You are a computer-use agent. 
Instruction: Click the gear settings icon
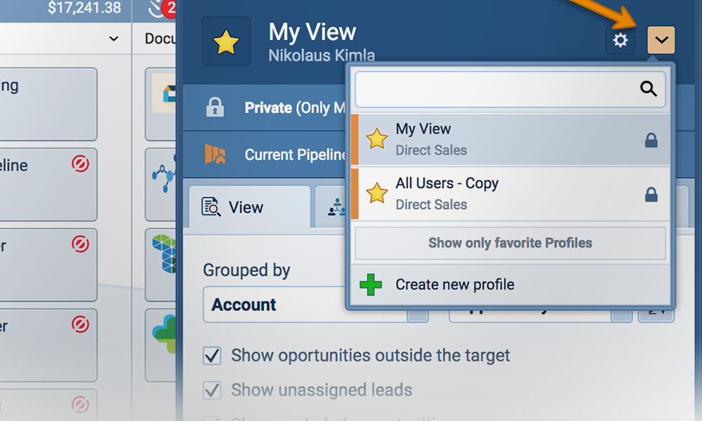tap(620, 41)
